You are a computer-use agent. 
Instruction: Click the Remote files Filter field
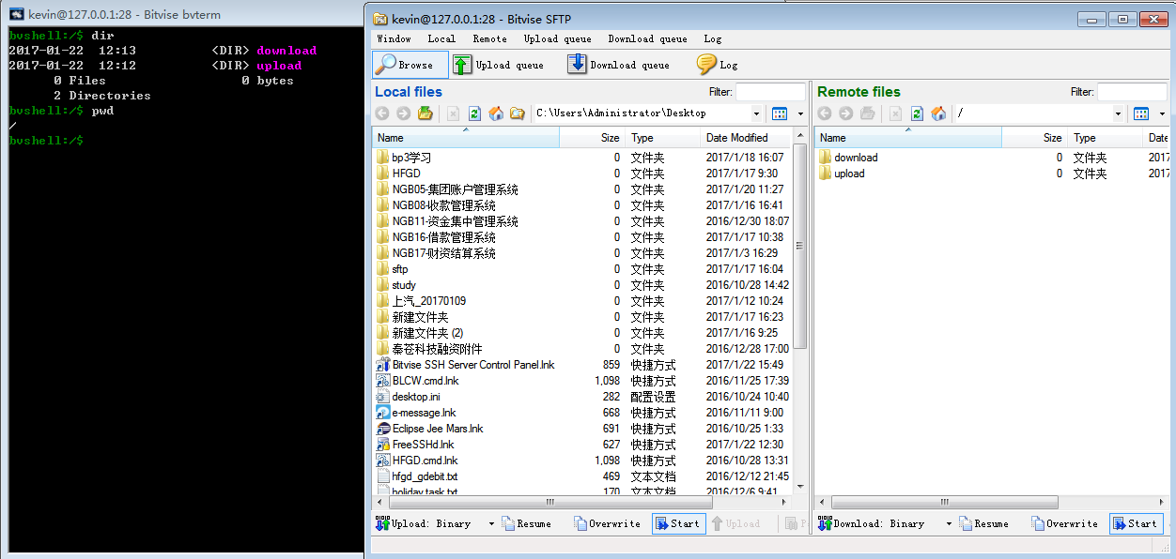tap(1132, 92)
